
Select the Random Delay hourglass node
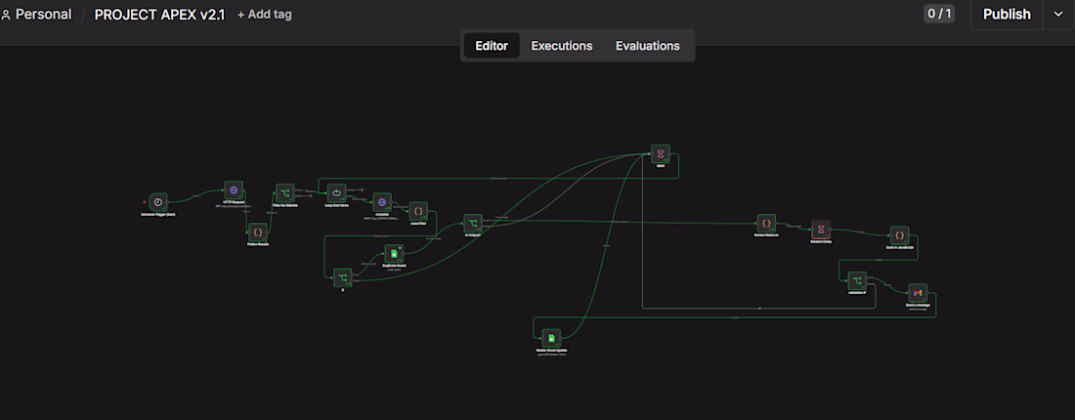(821, 231)
